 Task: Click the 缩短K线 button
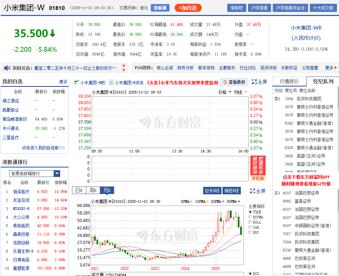tap(231, 191)
